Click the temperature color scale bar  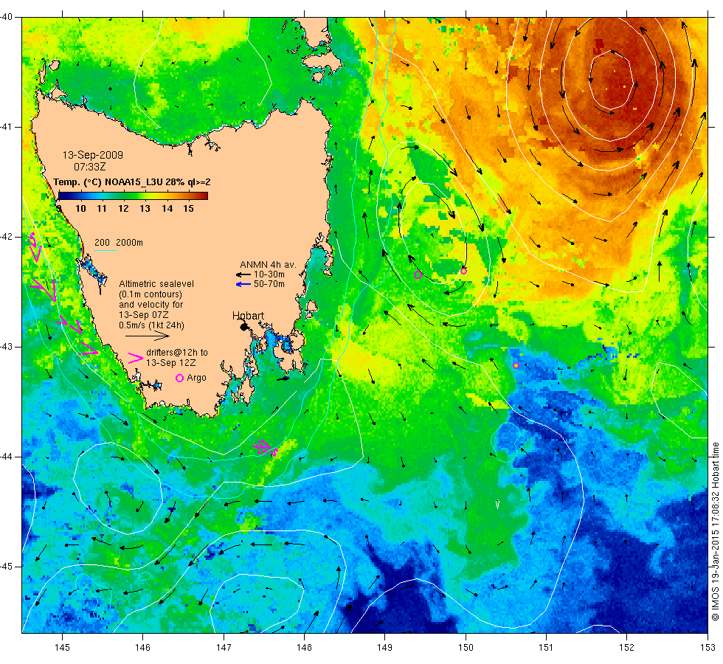133,196
